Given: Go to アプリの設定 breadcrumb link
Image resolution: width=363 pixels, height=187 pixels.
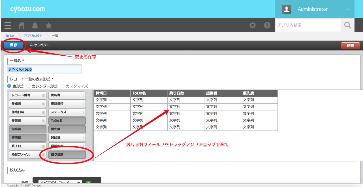Looking at the screenshot, I should point(33,36).
